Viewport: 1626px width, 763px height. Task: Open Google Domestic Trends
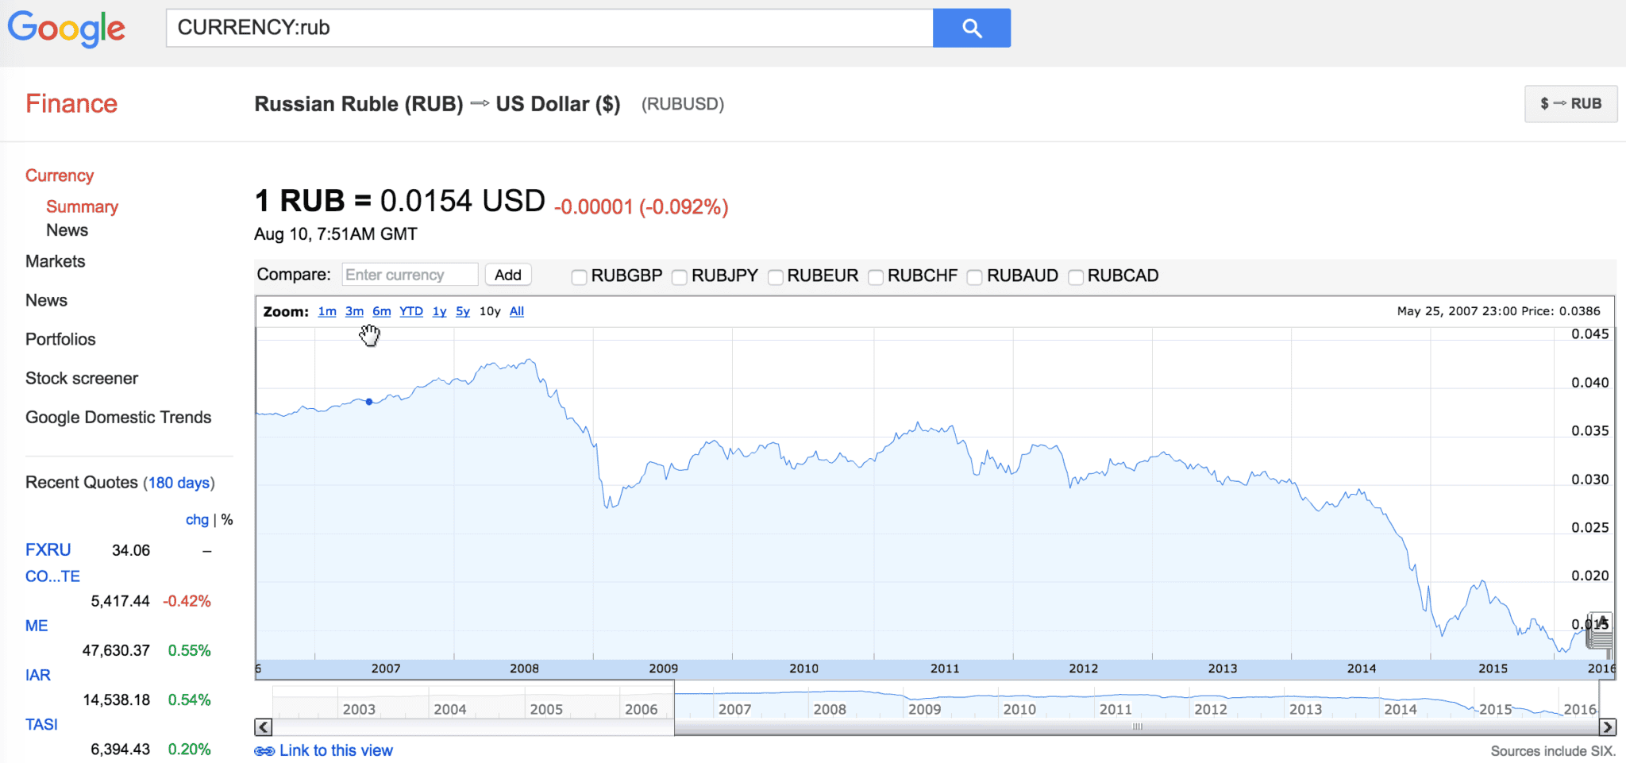(x=118, y=418)
